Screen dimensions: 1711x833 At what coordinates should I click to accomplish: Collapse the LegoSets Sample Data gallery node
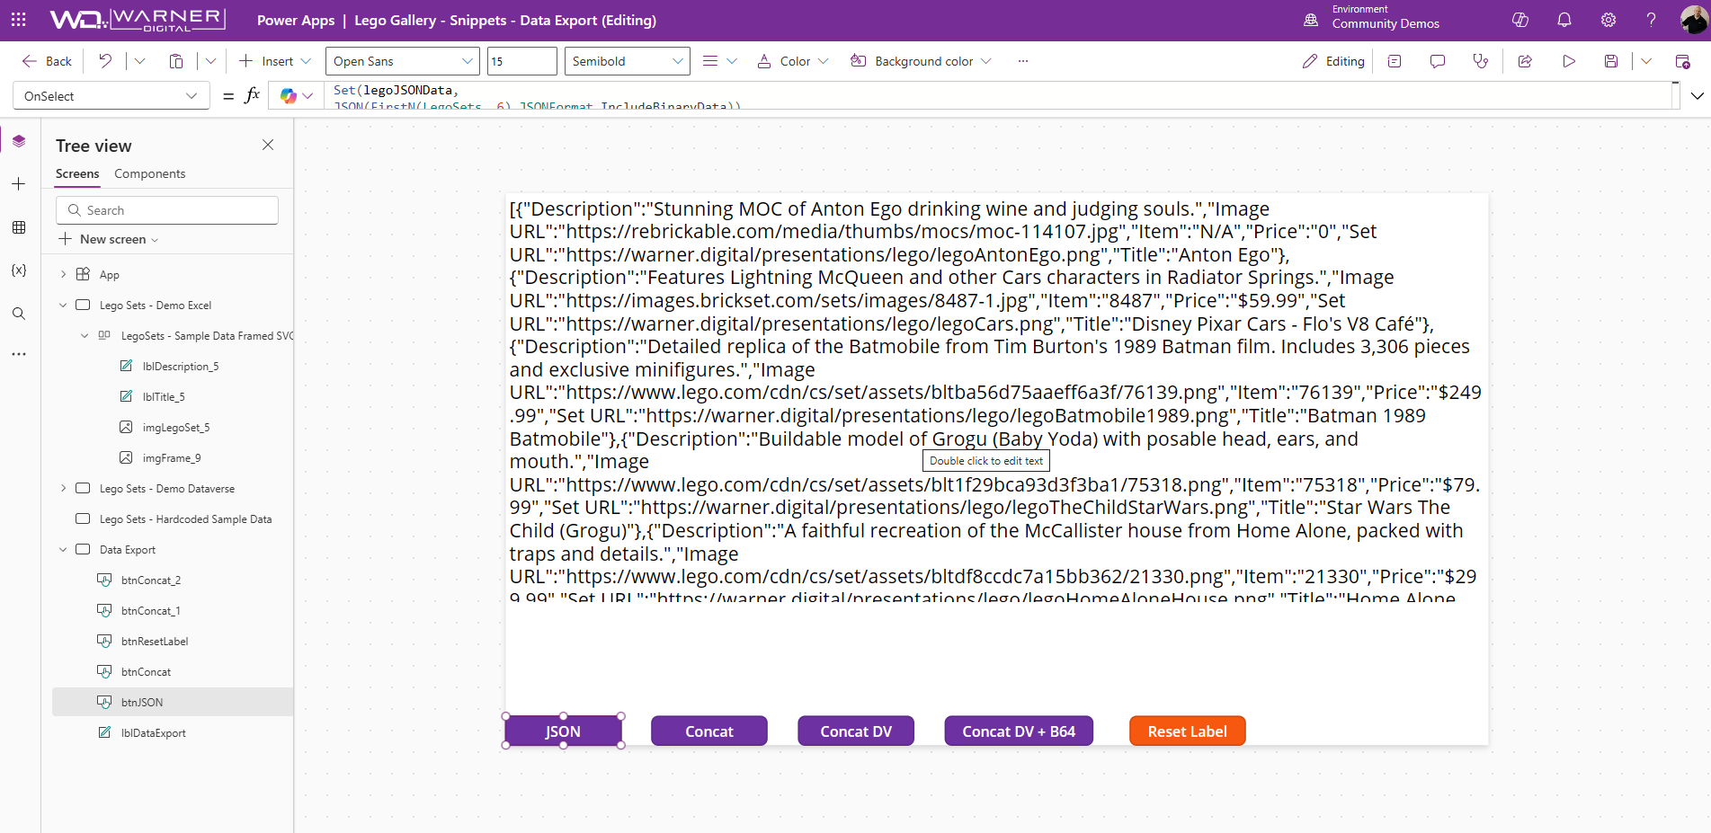85,335
